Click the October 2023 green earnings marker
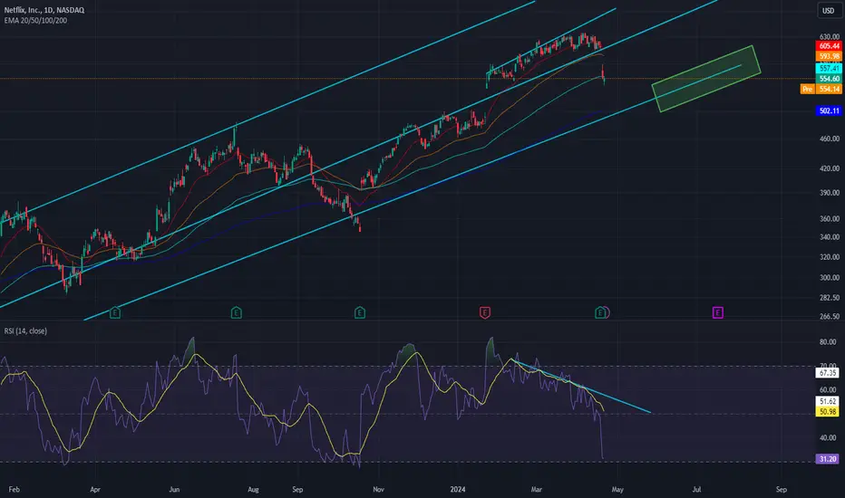845x498 pixels. (x=359, y=312)
